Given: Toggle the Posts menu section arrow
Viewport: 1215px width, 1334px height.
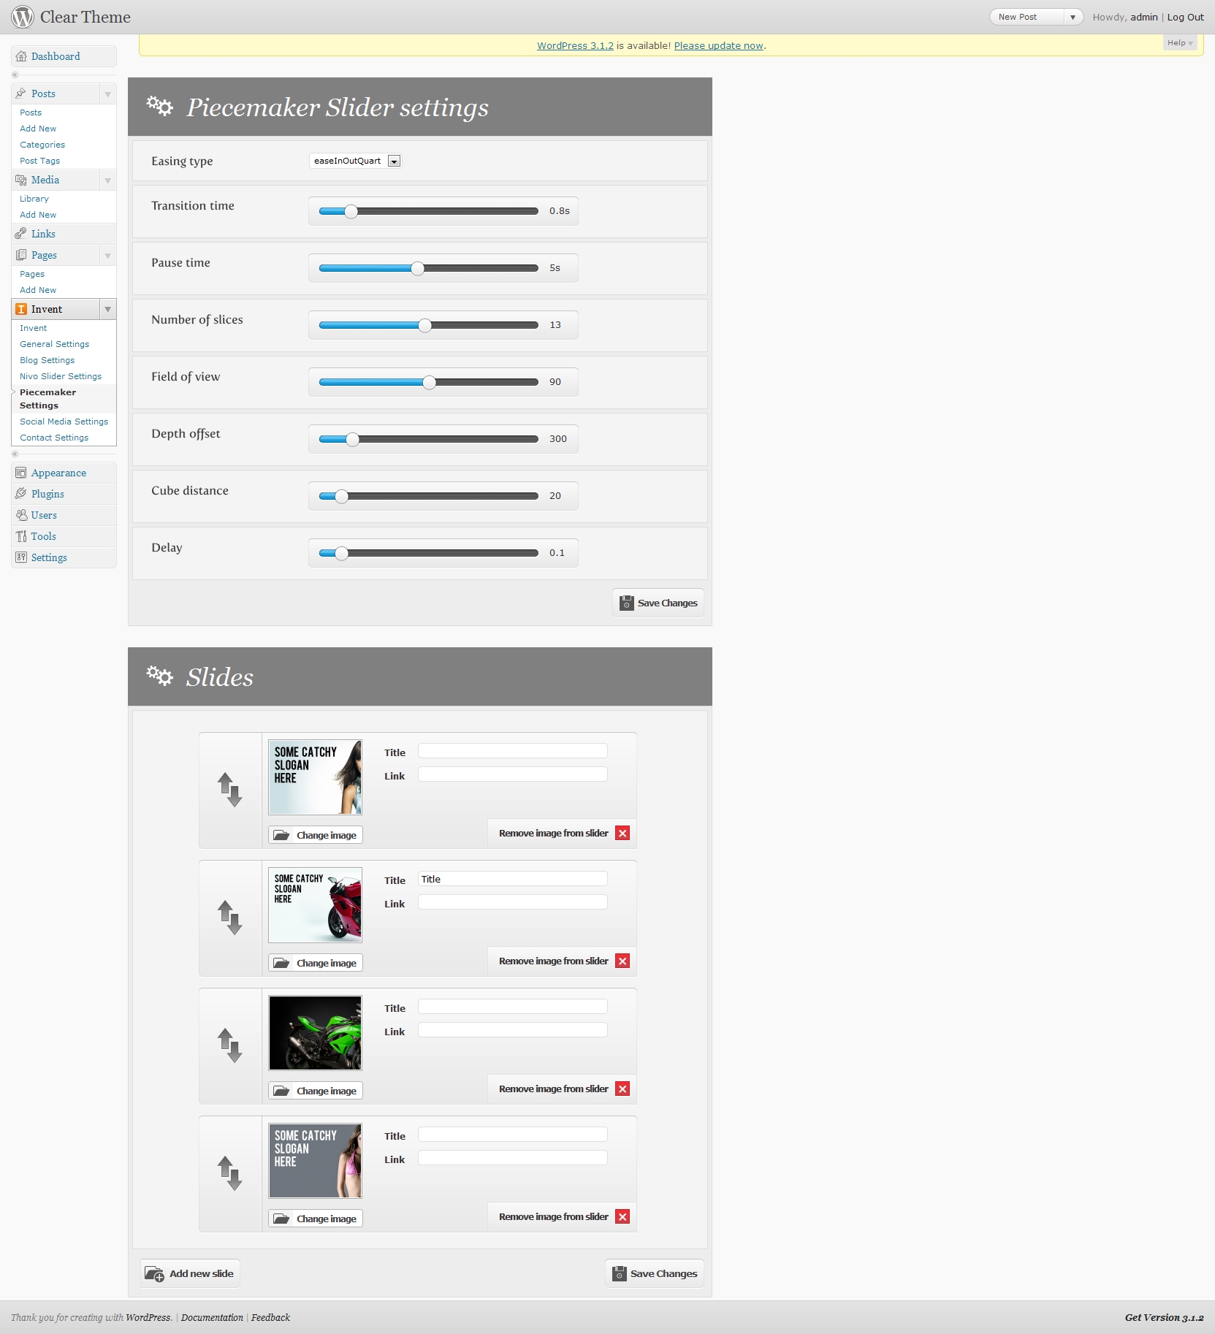Looking at the screenshot, I should tap(107, 94).
